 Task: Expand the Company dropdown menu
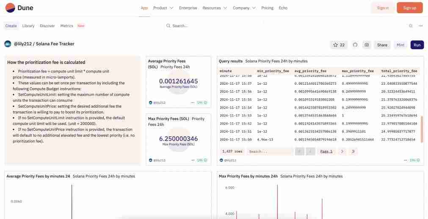[x=244, y=8]
